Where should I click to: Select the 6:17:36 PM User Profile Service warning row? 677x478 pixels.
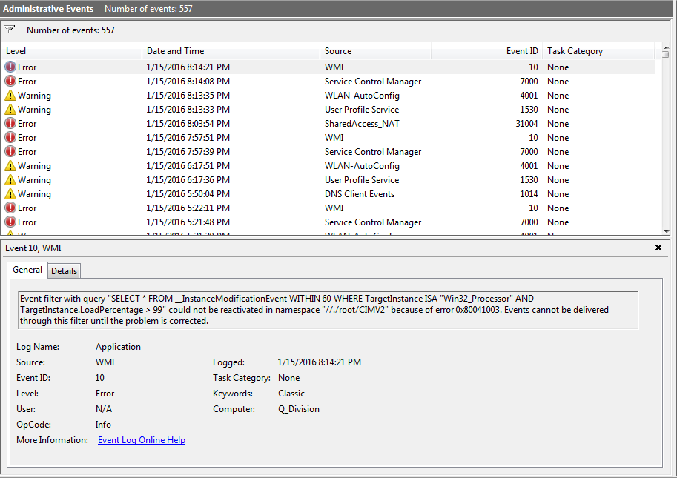297,180
